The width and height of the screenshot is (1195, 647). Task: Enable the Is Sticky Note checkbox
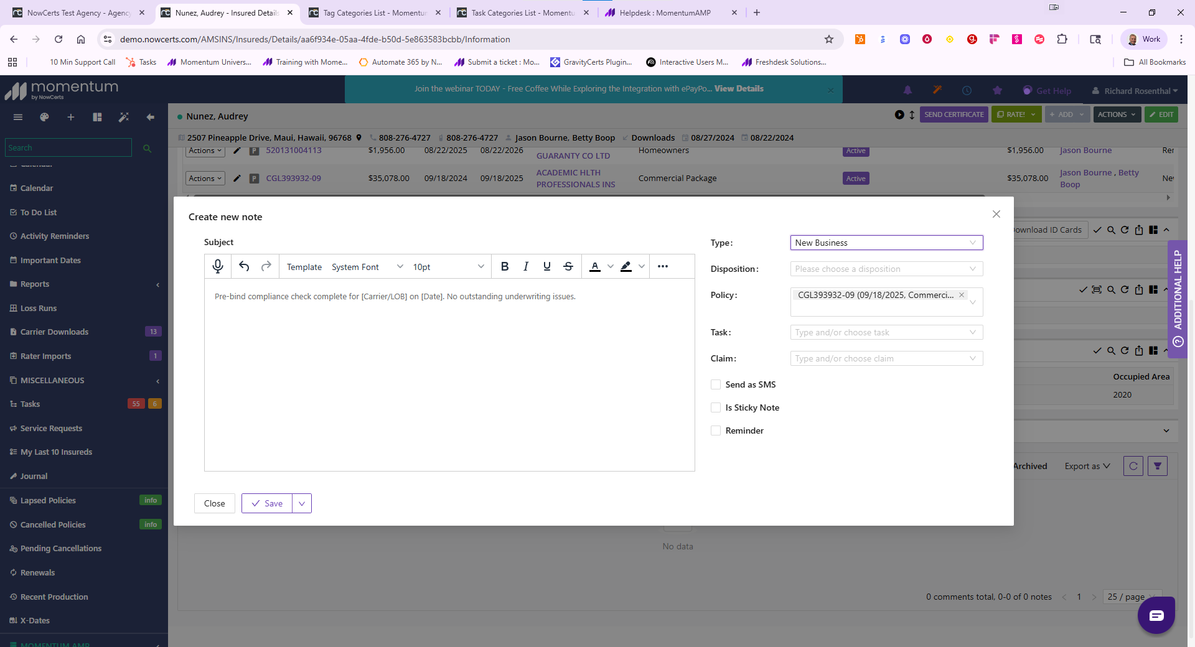(716, 407)
